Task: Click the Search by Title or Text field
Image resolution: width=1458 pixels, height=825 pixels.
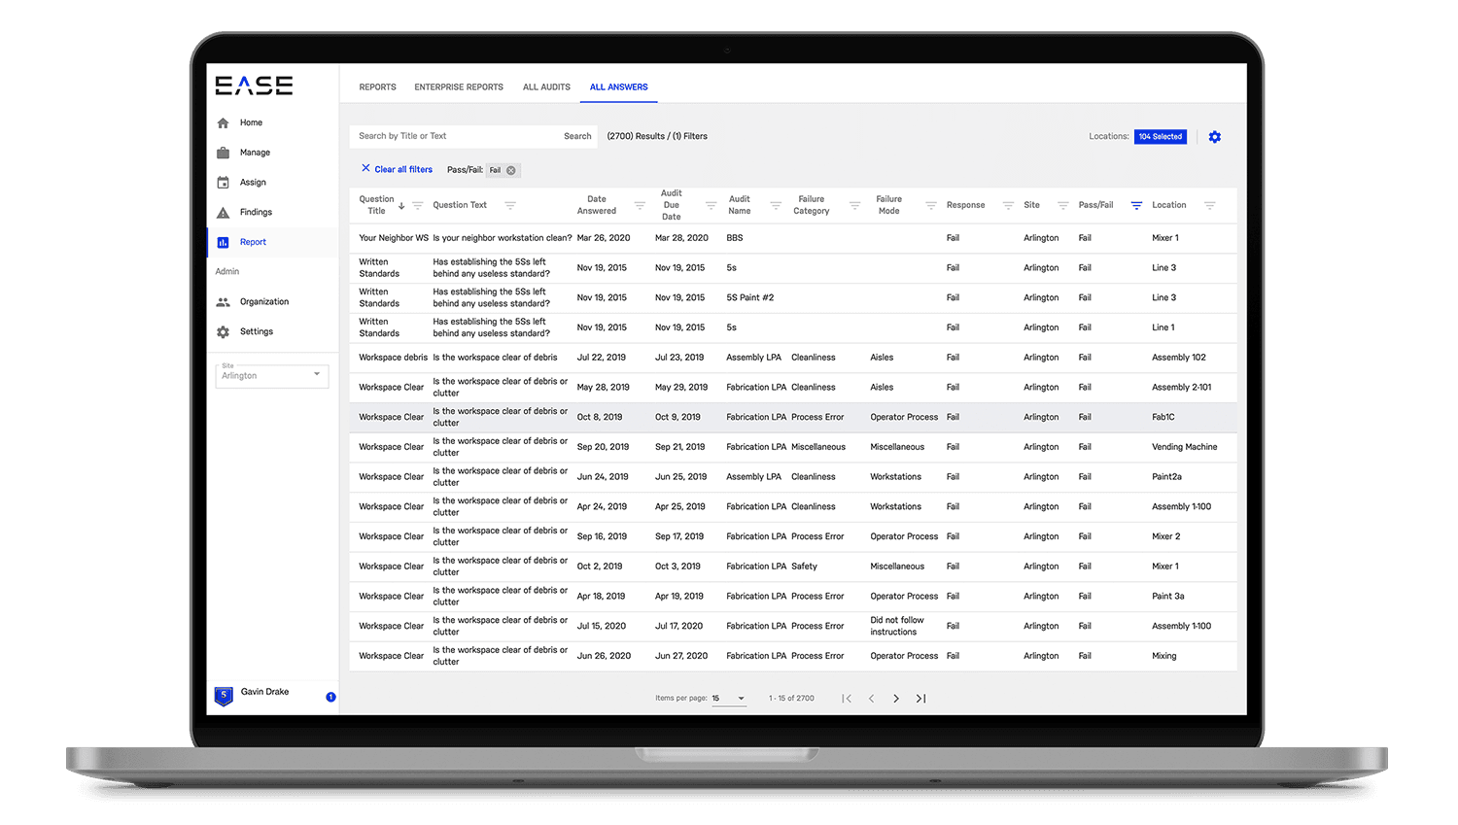Action: click(x=452, y=136)
